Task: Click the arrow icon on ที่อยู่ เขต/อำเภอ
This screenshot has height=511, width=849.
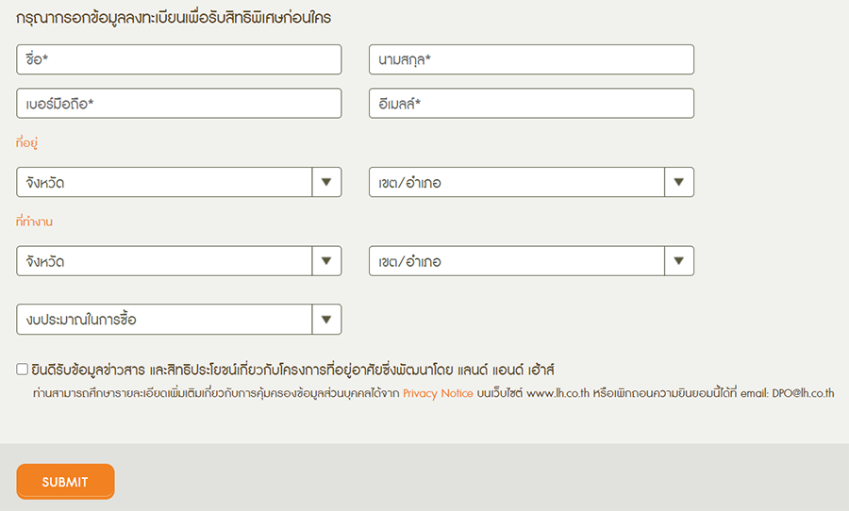Action: (x=679, y=182)
